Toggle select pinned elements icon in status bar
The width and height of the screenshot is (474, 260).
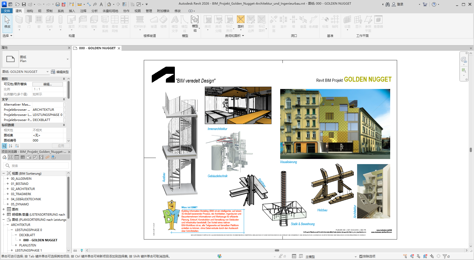pyautogui.click(x=419, y=256)
